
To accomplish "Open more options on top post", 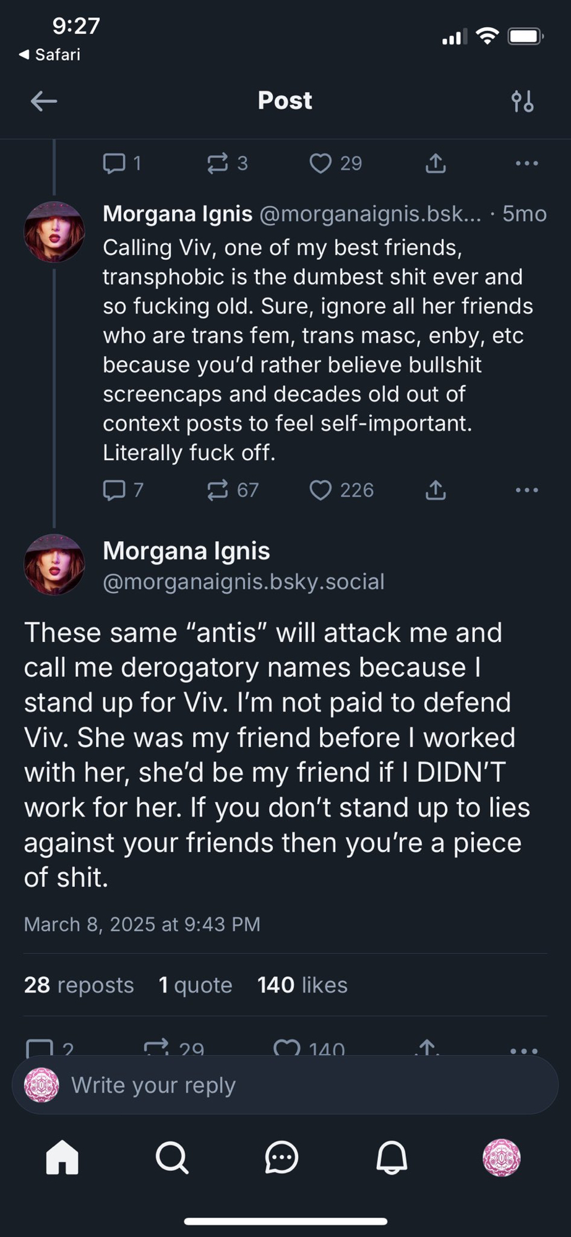I will tap(526, 163).
